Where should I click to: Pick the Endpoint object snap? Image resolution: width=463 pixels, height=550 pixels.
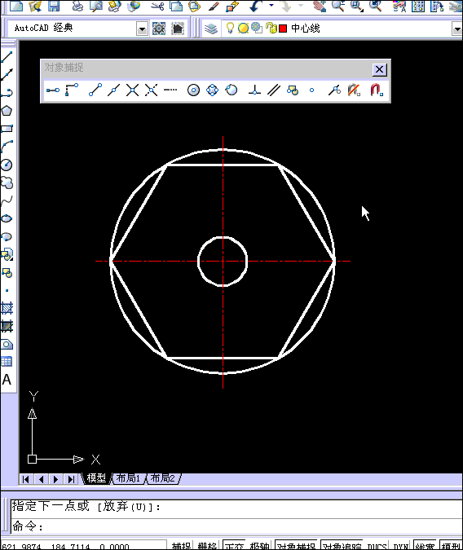[95, 90]
